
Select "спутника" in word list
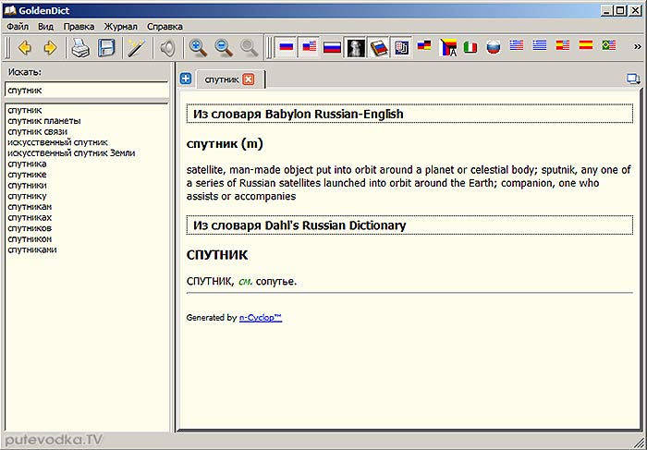[27, 164]
